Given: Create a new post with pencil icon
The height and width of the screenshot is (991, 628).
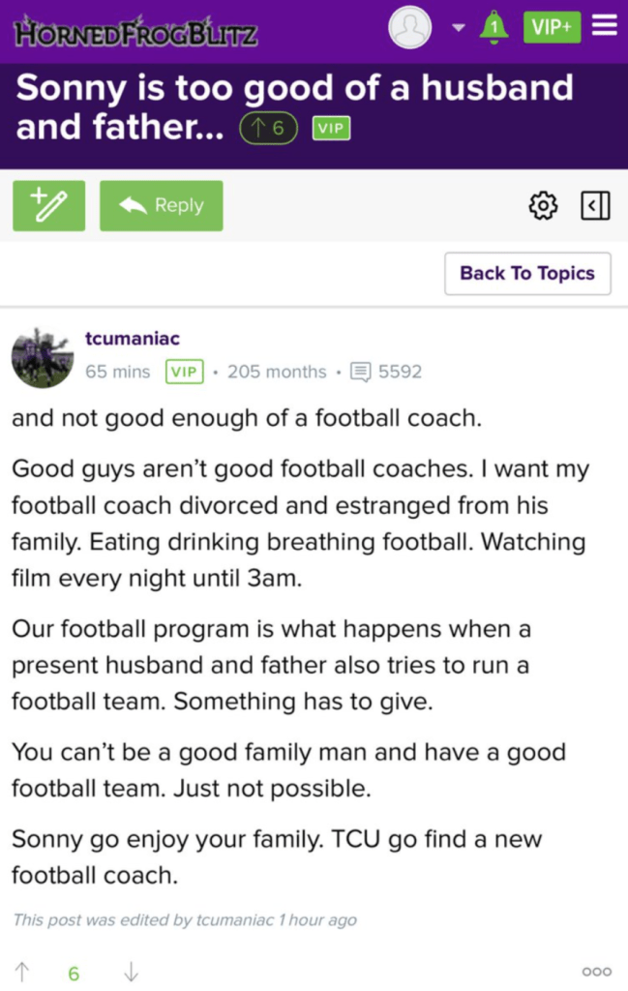Looking at the screenshot, I should 48,205.
